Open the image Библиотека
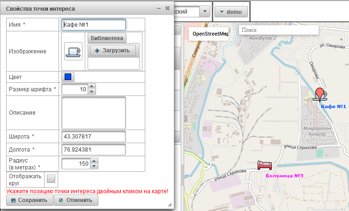Screen dimensions: 349x211 pos(107,38)
